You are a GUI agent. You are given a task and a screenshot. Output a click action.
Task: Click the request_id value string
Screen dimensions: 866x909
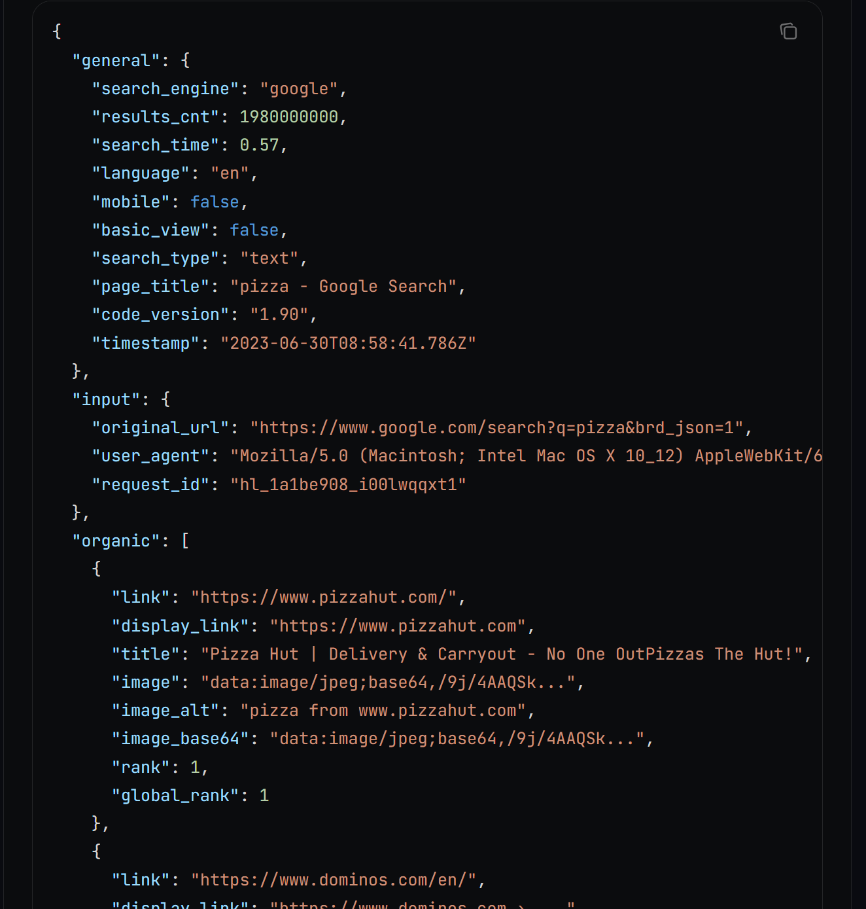(x=348, y=485)
